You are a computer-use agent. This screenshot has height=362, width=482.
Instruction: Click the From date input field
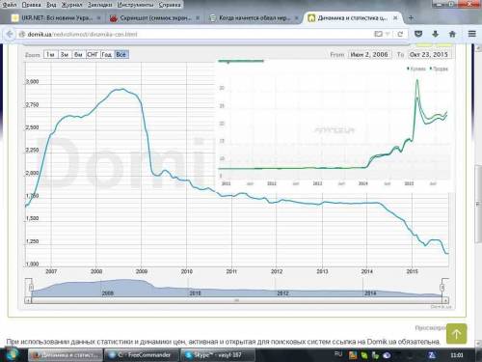(x=369, y=55)
